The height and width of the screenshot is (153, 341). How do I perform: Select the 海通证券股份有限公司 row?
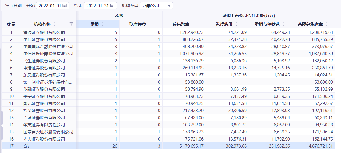[x=44, y=32]
